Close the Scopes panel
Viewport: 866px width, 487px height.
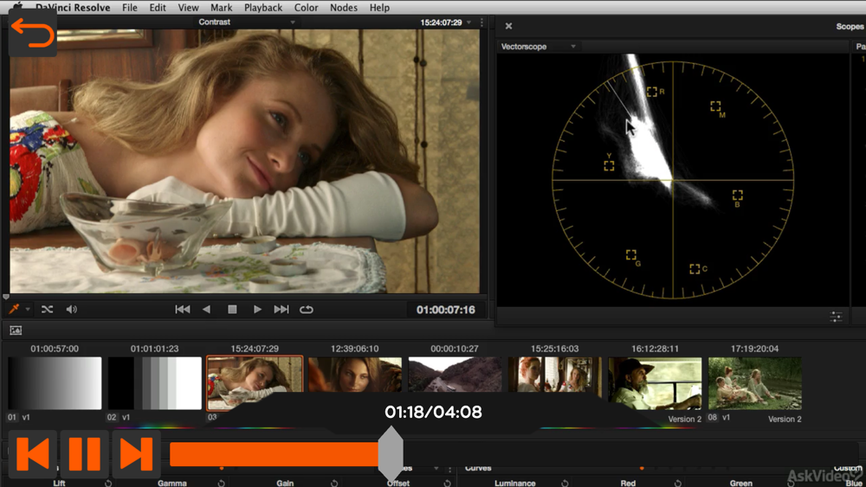pyautogui.click(x=508, y=26)
